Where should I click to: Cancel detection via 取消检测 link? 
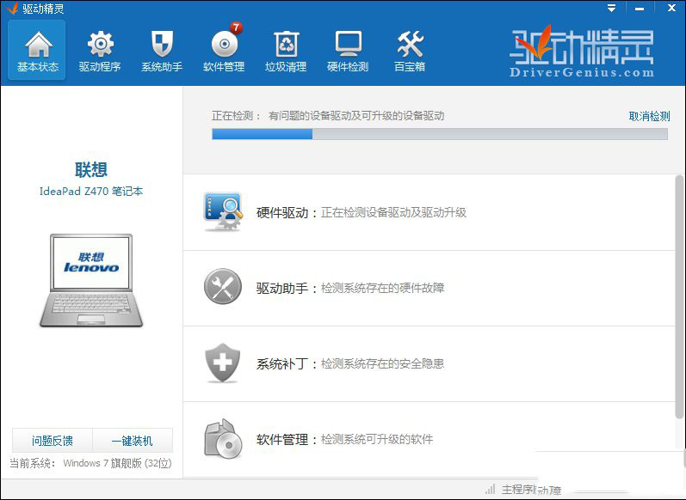coord(649,116)
